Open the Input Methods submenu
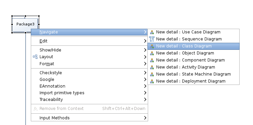Screen dimensions: 253x125 (x=89, y=118)
